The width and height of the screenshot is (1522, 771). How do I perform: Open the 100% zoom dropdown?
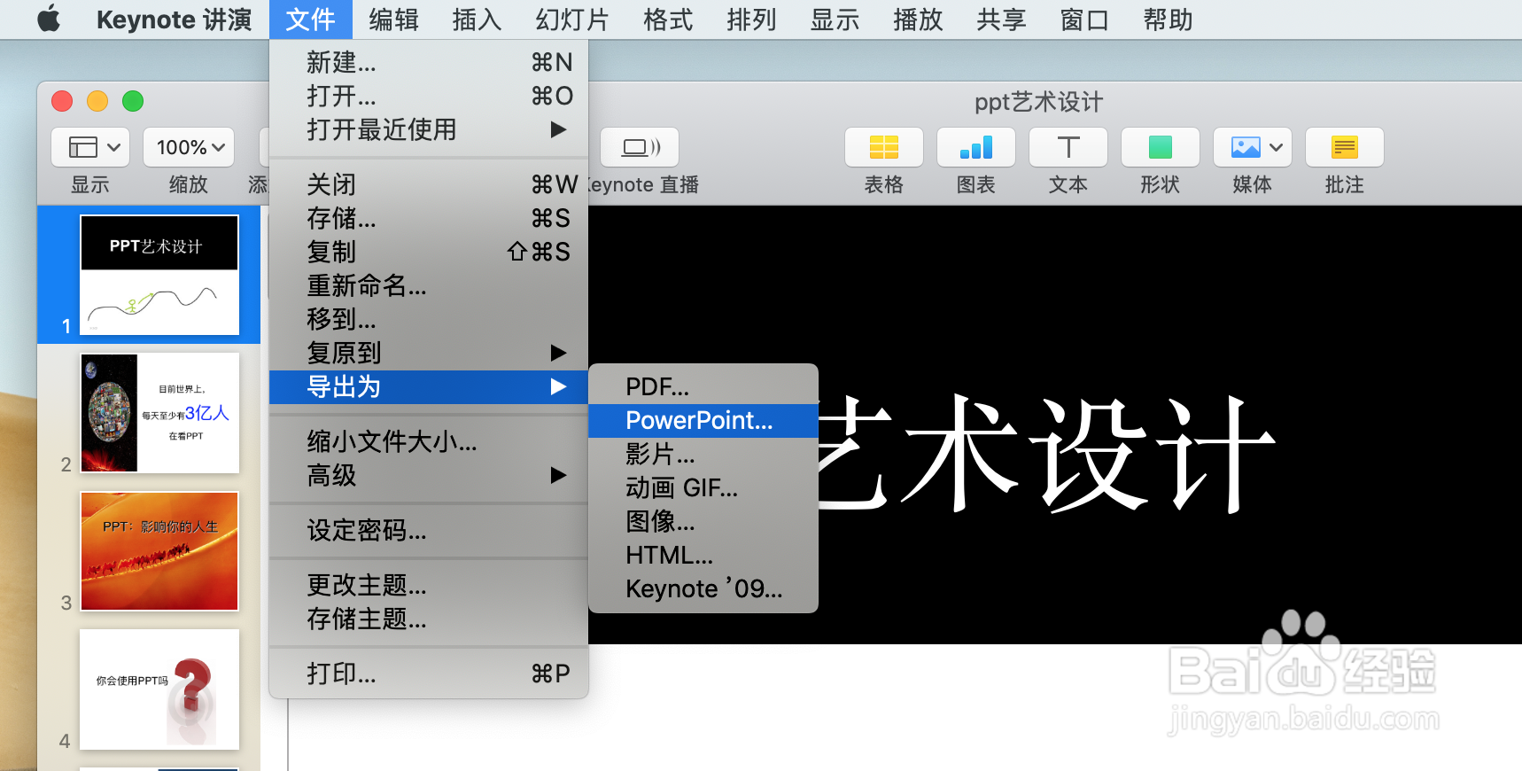click(x=189, y=147)
